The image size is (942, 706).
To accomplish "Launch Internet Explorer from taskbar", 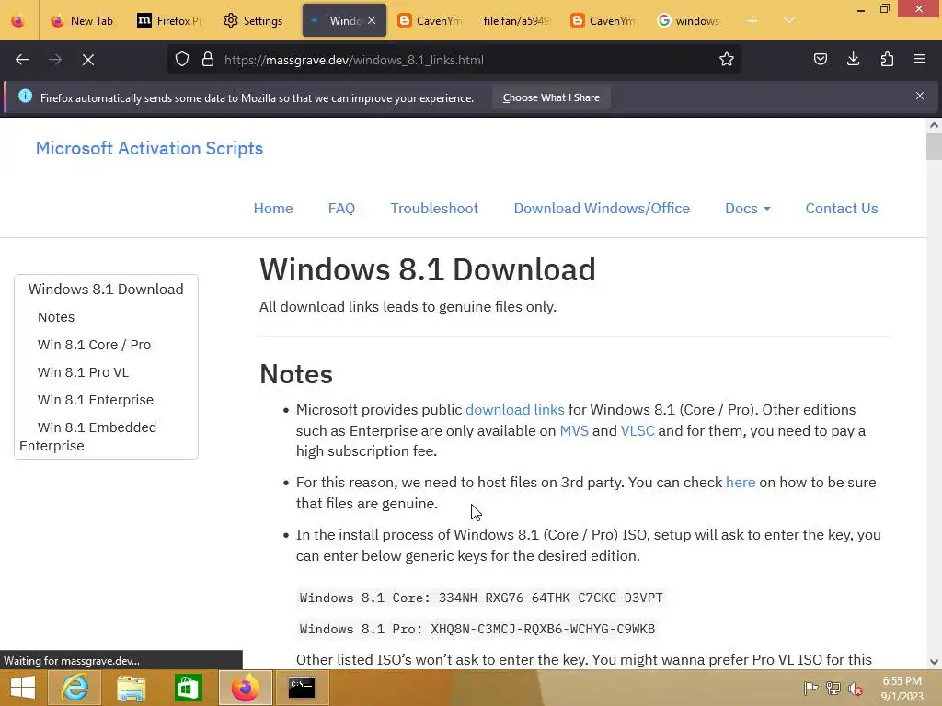I will click(75, 688).
